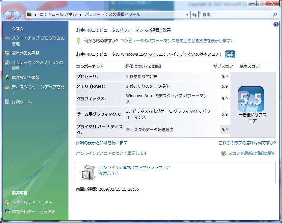282x223 pixels.
Task: Click スコアを最新の情報に更新 link
Action: pyautogui.click(x=252, y=153)
